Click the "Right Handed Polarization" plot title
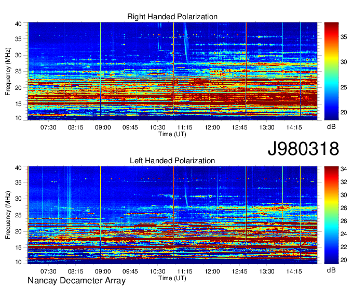 (x=172, y=17)
